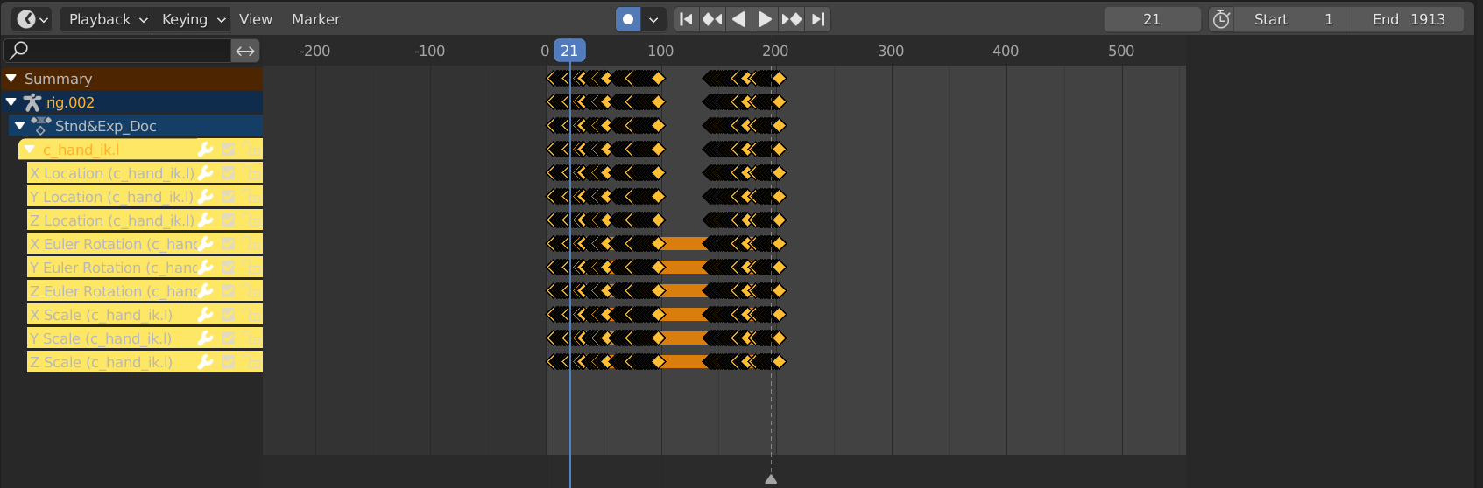Toggle the invert filter arrows button
The width and height of the screenshot is (1483, 488).
tap(245, 51)
